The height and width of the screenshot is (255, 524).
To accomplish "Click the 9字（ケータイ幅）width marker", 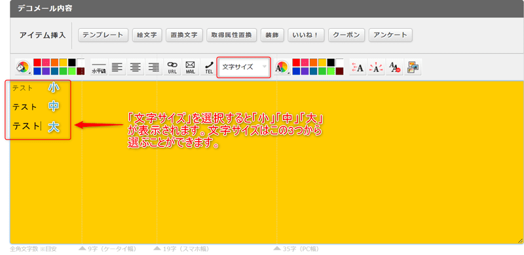I will [x=107, y=249].
